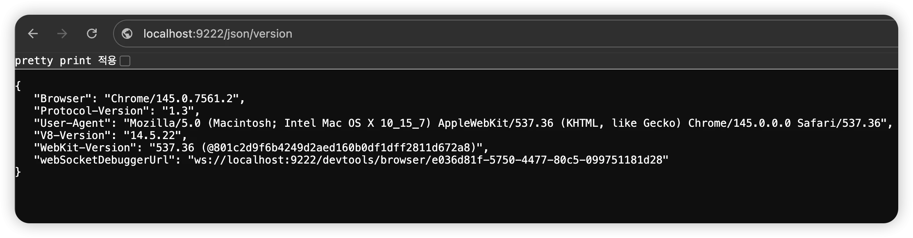The height and width of the screenshot is (238, 913).
Task: Click the ws://localhost:9222 devtools browser URL
Action: (x=428, y=160)
